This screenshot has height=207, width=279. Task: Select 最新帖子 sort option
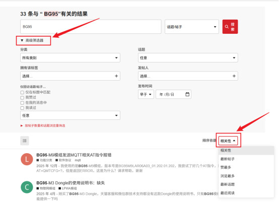pos(228,159)
